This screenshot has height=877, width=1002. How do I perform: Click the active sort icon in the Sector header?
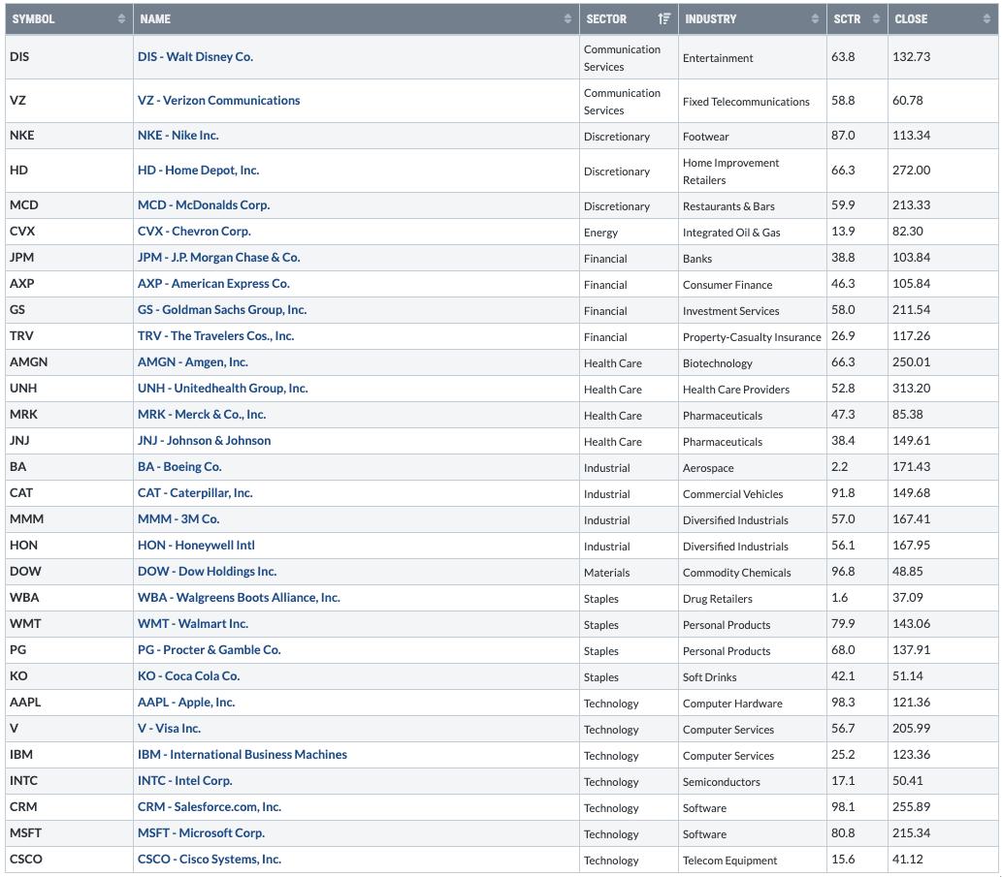pos(664,19)
